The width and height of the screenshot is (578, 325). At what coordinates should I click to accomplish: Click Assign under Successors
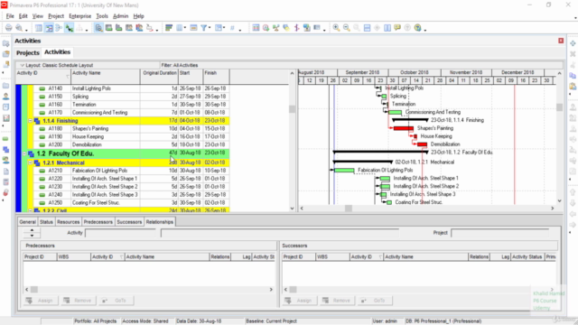299,301
